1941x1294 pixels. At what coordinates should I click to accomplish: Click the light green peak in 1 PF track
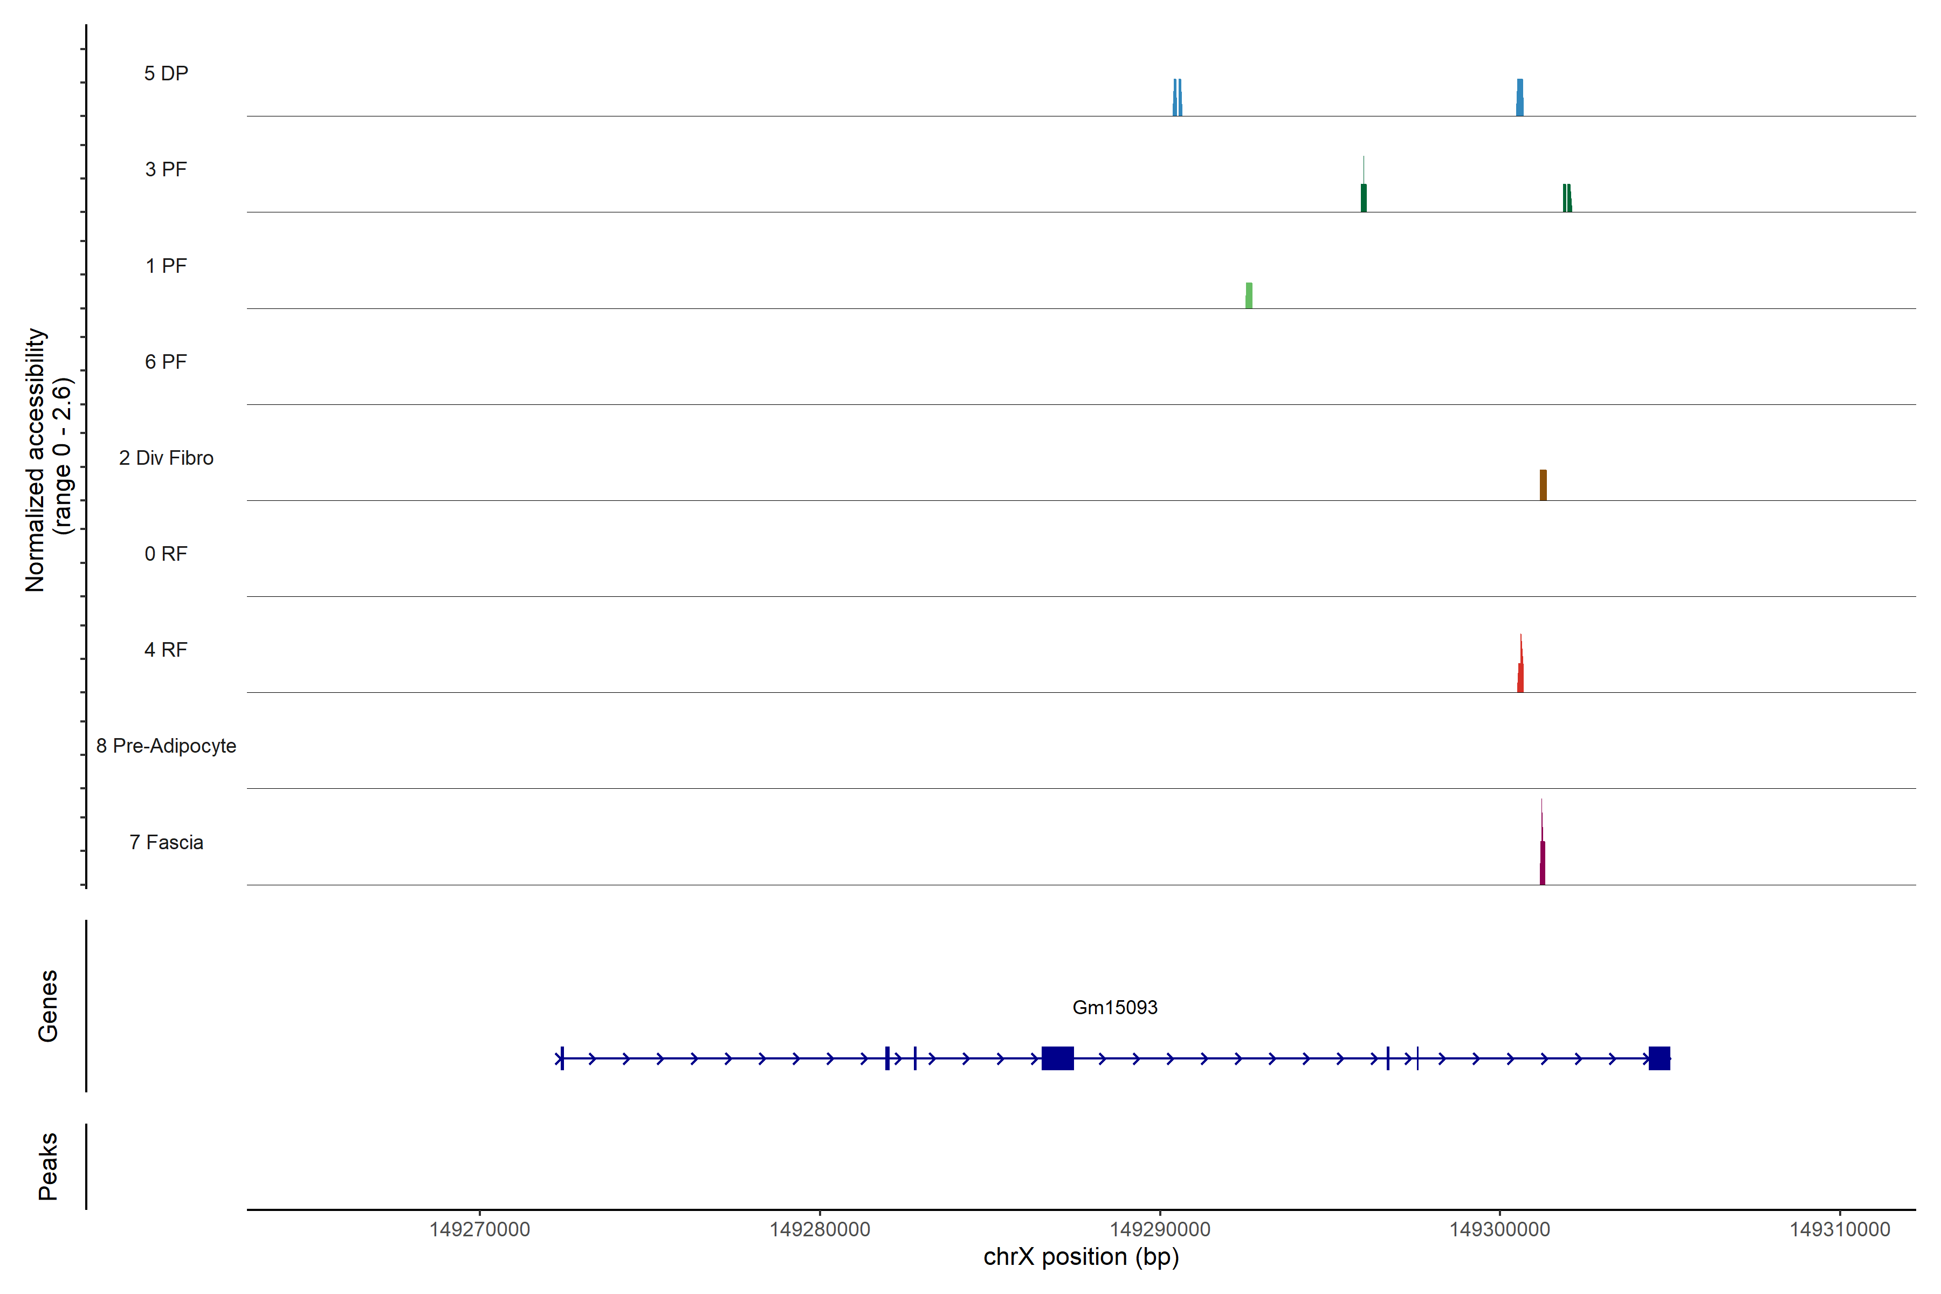pyautogui.click(x=1249, y=295)
